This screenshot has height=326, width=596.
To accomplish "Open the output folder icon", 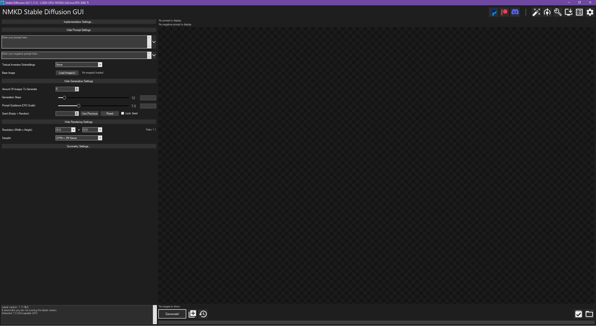I will (589, 314).
